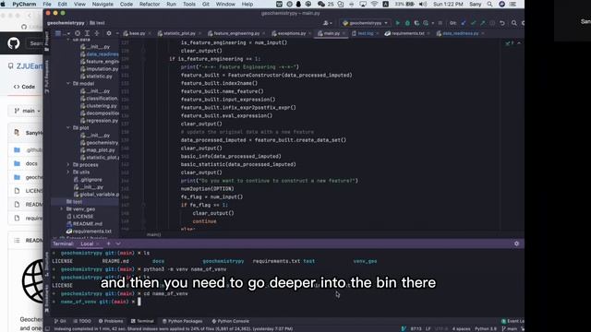Image resolution: width=591 pixels, height=332 pixels.
Task: Select README.md in Project tree
Action: [x=84, y=223]
